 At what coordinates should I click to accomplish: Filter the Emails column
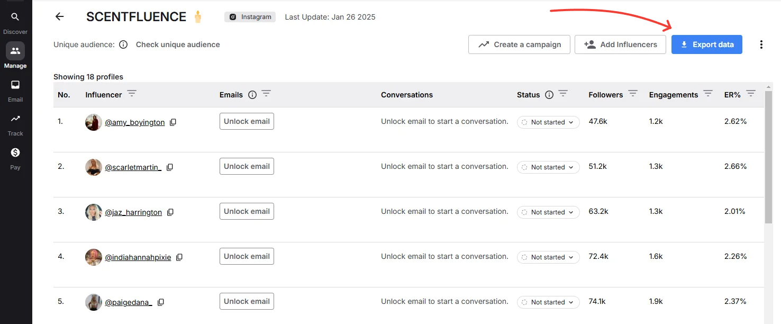(266, 94)
